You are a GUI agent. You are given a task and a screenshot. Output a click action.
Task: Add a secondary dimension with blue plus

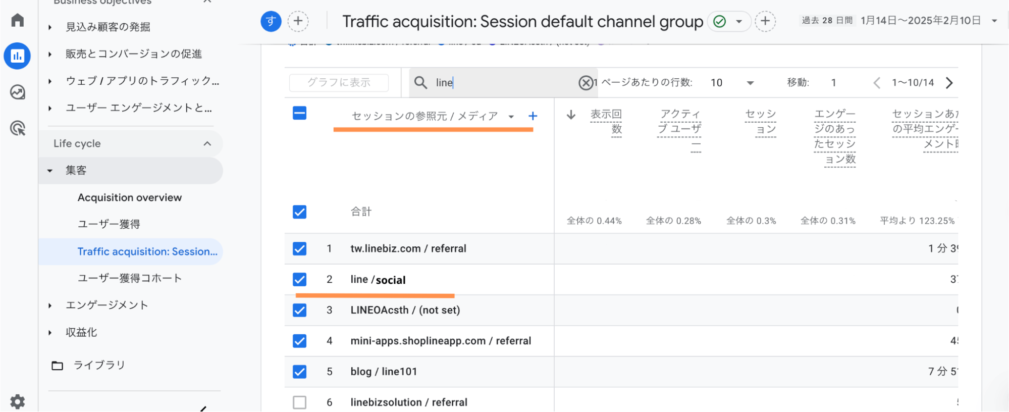[533, 116]
